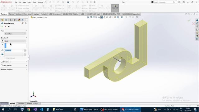Screen dimensions: 199x112
Task: Click the Reverse Direction button beside Blind
Action: [x=2, y=41]
